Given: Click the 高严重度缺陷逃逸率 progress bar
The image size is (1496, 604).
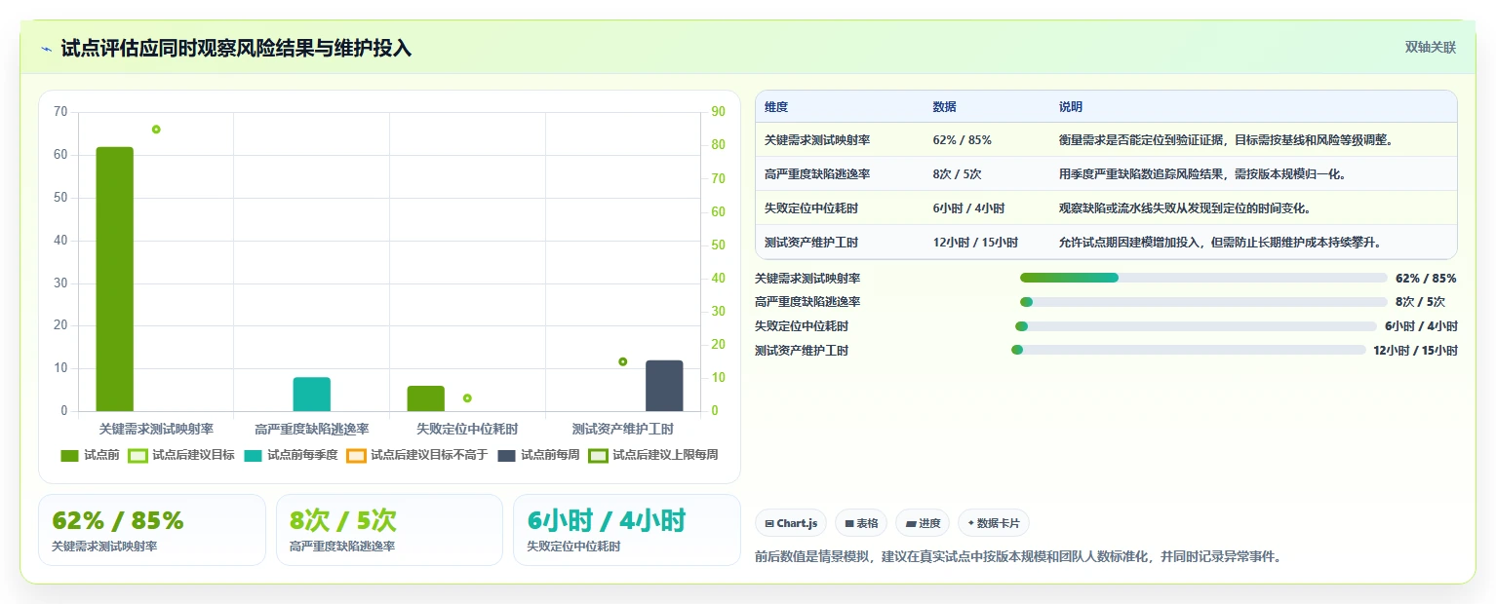Looking at the screenshot, I should 1203,302.
